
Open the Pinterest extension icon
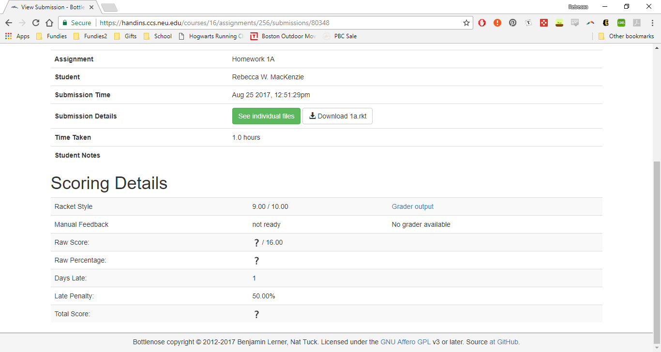[512, 23]
